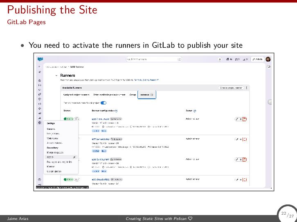Screen dimensions: 297x222
Task: Open the Manage section in the sidebar
Action: pos(40,80)
